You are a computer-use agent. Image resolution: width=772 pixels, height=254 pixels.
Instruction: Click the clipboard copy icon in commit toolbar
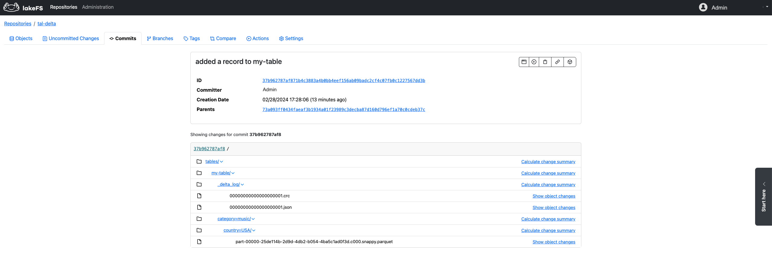(x=545, y=62)
